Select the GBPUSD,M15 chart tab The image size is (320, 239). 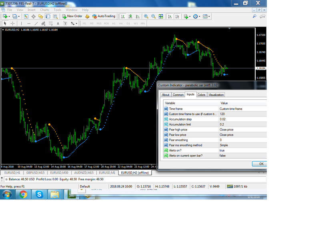click(x=35, y=173)
